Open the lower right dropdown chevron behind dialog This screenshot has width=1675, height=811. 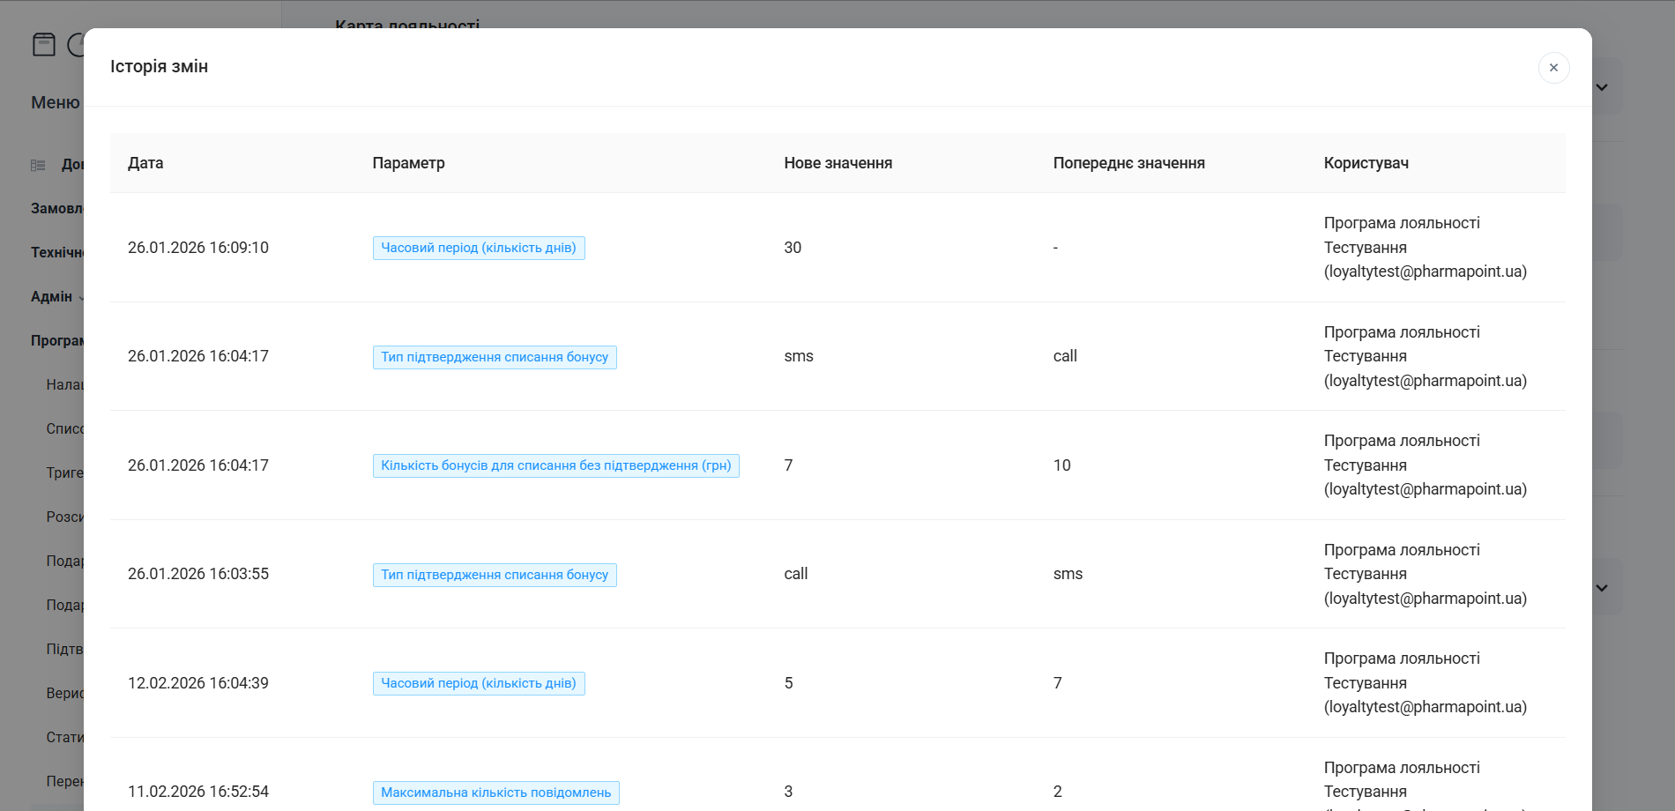coord(1602,588)
